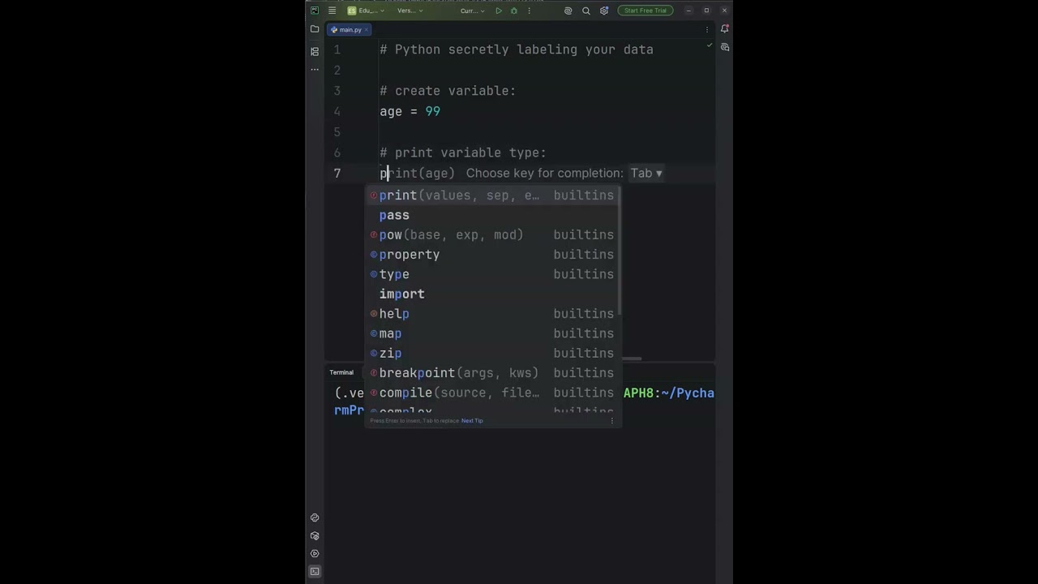Choose property completion suggestion
1038x584 pixels.
click(493, 255)
